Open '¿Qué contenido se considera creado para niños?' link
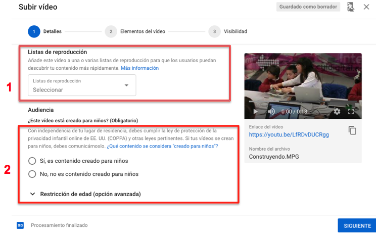This screenshot has width=376, height=236. pyautogui.click(x=162, y=146)
